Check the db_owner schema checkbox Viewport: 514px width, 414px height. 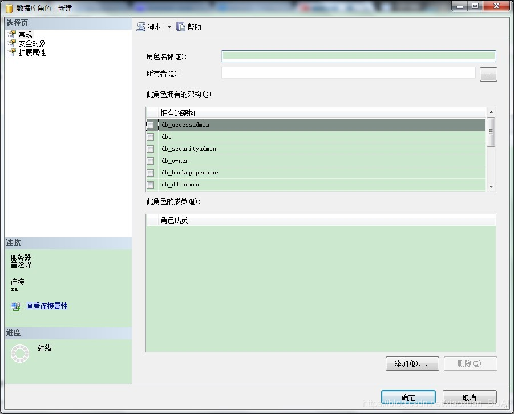tap(151, 161)
